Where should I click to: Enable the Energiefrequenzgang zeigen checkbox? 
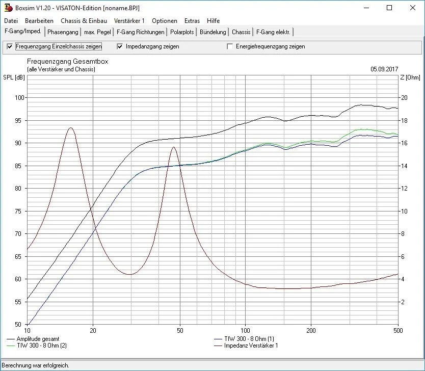230,46
